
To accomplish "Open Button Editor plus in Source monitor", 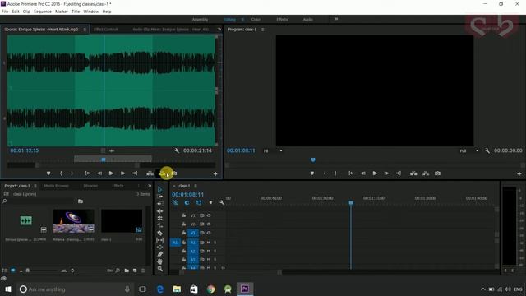I will click(215, 173).
